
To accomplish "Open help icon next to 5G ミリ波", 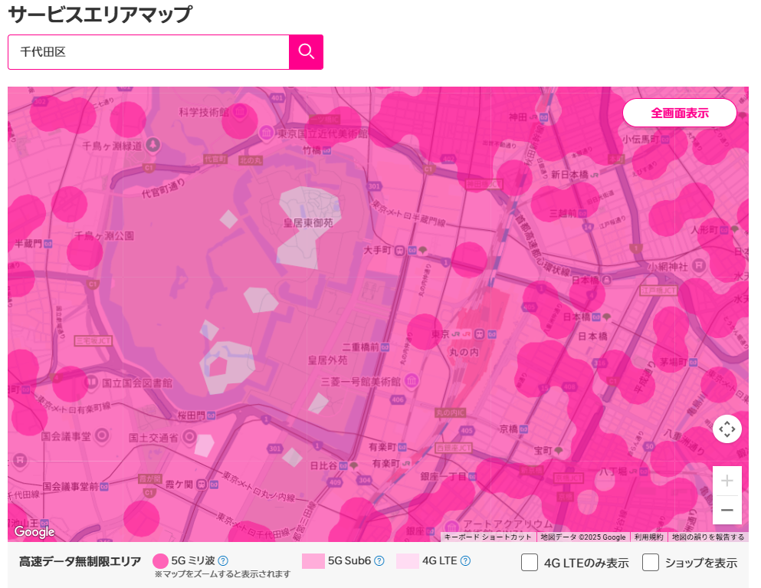I will 223,561.
